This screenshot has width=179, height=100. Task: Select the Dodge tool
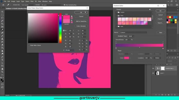[2, 54]
